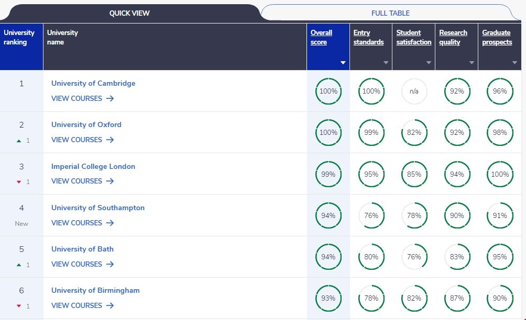The width and height of the screenshot is (526, 320).
Task: Click Imperial 100% graduate prospects circle
Action: (500, 174)
